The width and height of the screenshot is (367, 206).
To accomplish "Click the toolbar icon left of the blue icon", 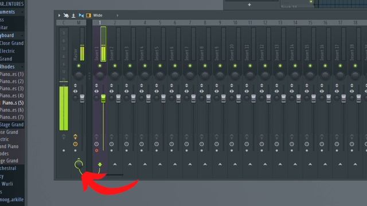I will pos(73,15).
